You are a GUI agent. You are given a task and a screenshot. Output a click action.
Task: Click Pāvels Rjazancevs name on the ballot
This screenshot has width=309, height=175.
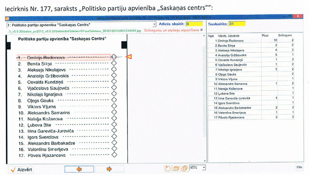pos(46,155)
